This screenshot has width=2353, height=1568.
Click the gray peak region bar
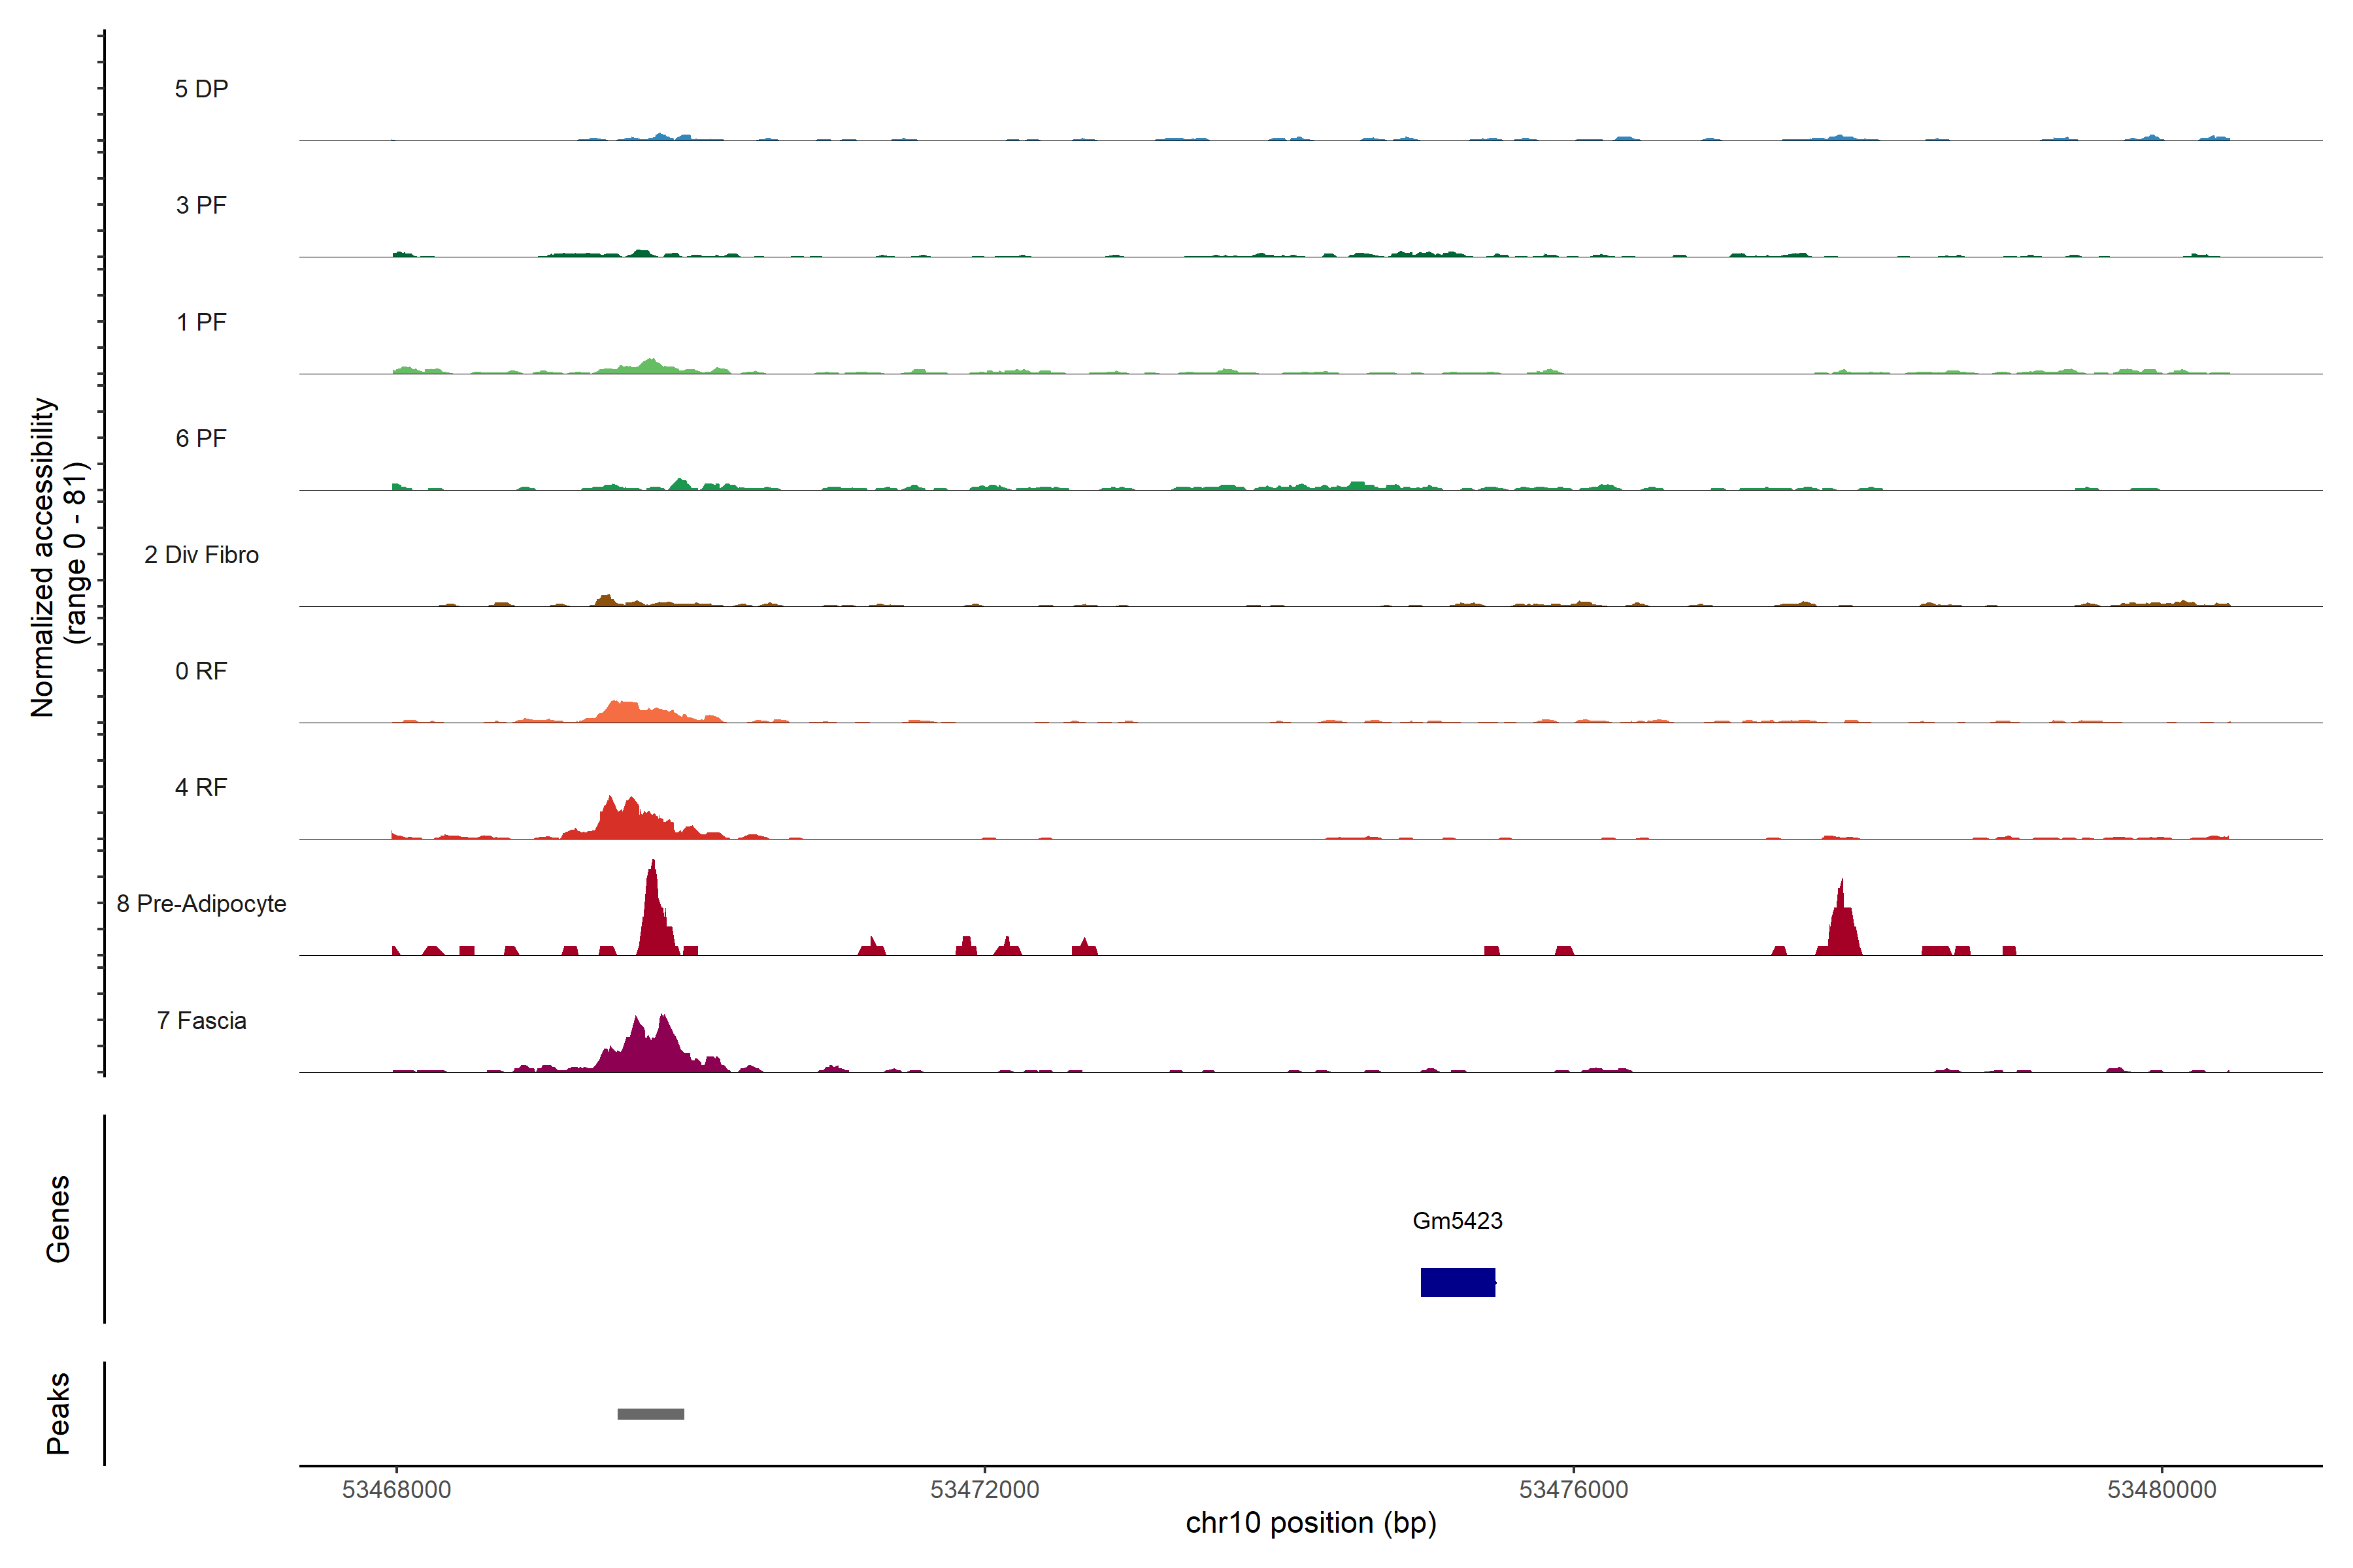pyautogui.click(x=650, y=1414)
